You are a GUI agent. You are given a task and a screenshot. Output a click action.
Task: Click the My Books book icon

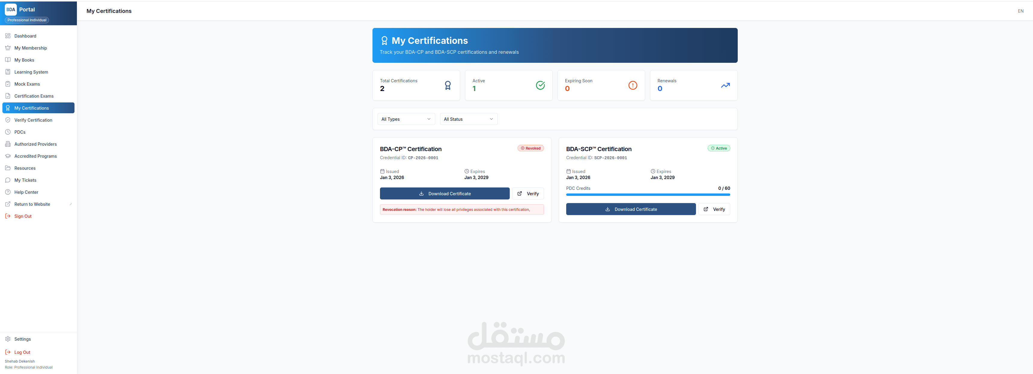8,60
